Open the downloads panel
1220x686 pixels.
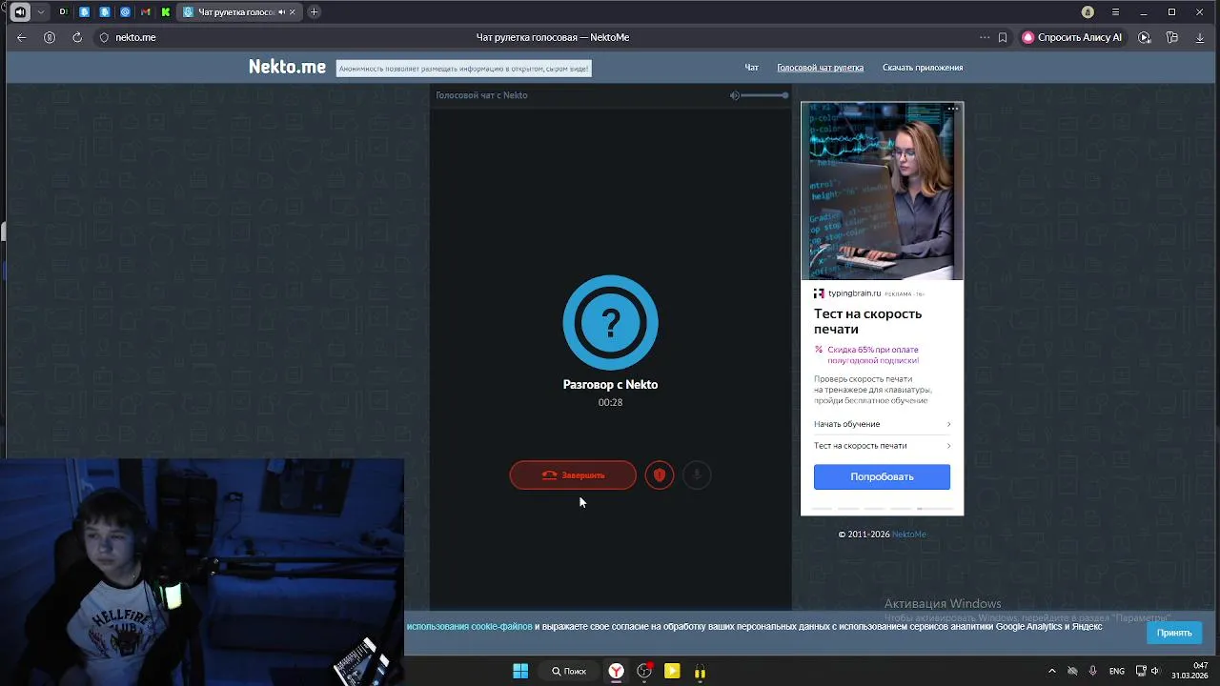coord(1200,37)
